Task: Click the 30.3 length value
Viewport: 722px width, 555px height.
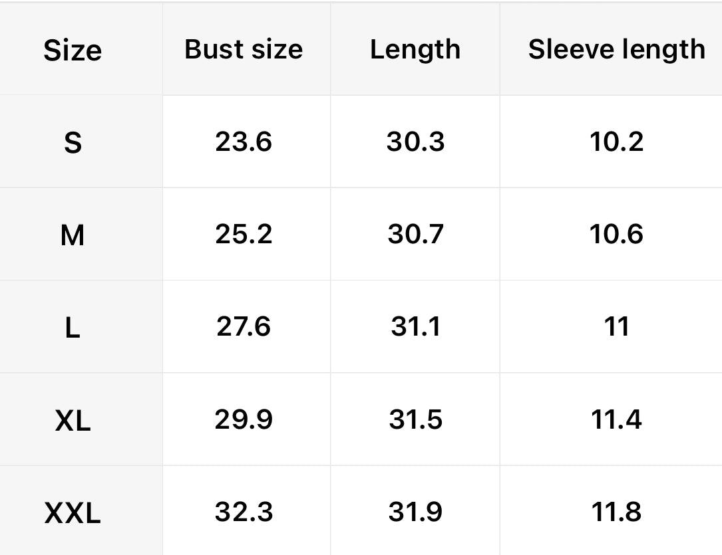Action: pyautogui.click(x=415, y=142)
